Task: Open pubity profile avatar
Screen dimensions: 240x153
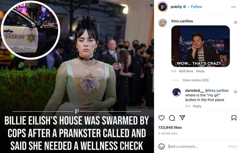Action: (x=163, y=7)
